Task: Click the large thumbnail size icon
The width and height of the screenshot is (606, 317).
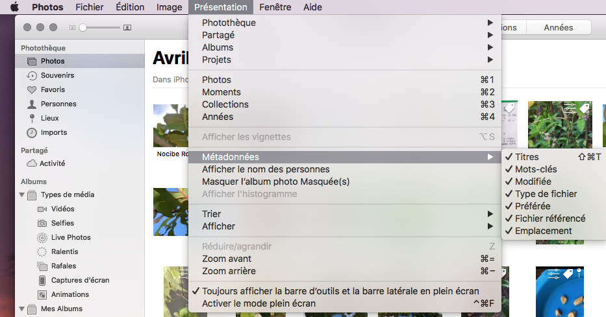Action: pos(127,28)
